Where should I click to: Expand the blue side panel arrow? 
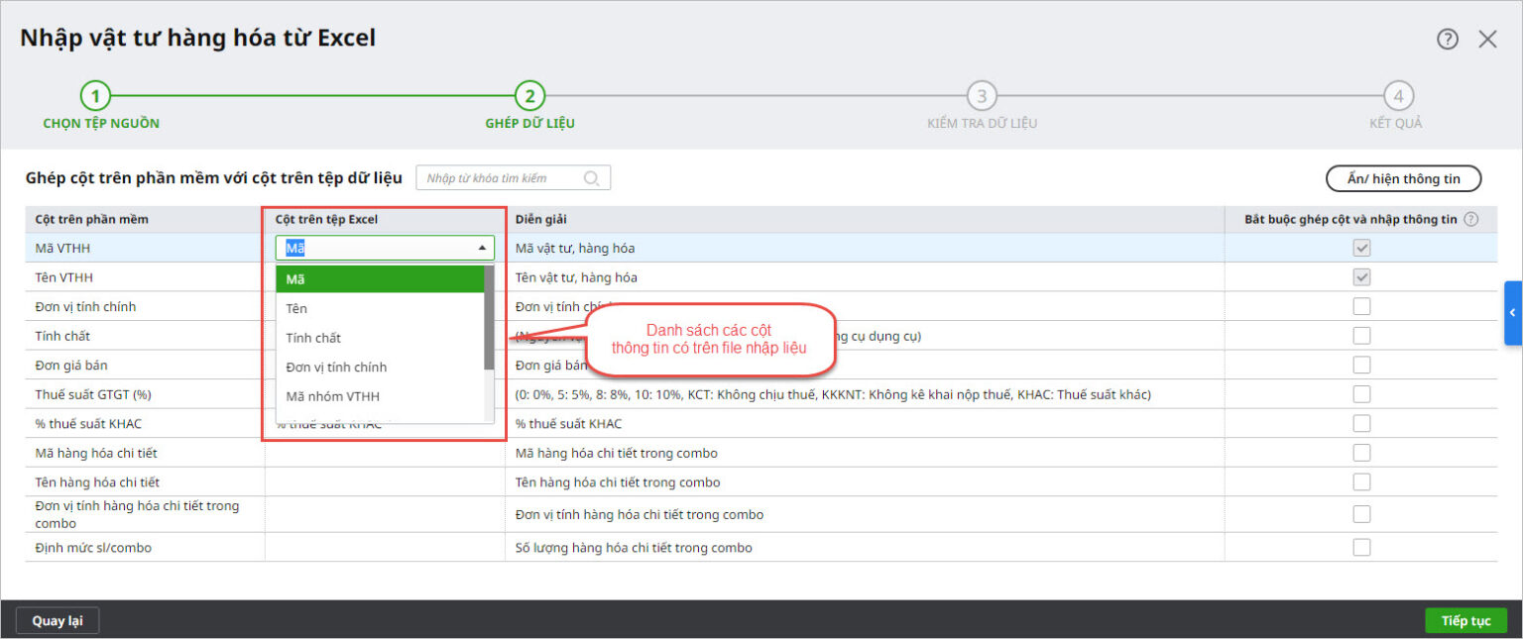click(1512, 313)
